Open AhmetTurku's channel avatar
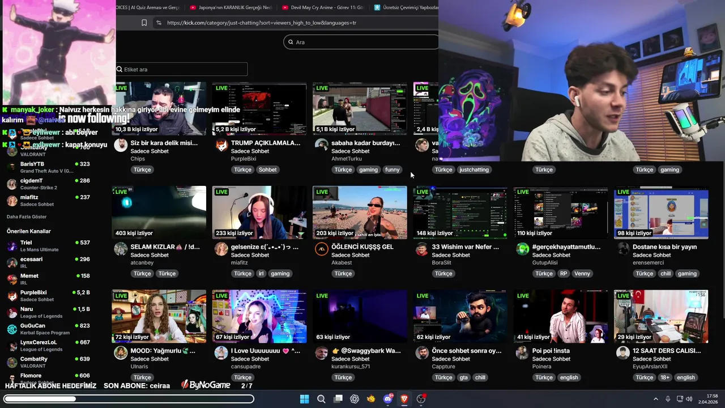Viewport: 725px width, 408px height. 322,145
